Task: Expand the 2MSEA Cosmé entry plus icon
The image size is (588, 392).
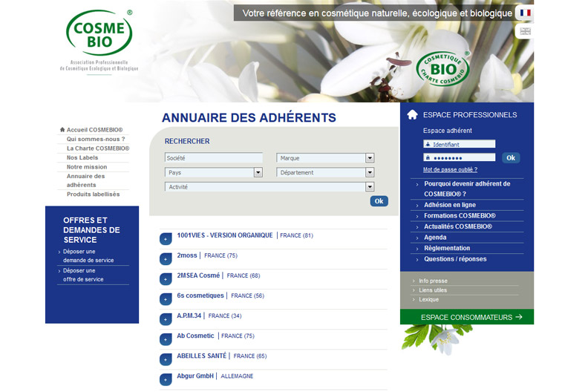Action: 166,279
